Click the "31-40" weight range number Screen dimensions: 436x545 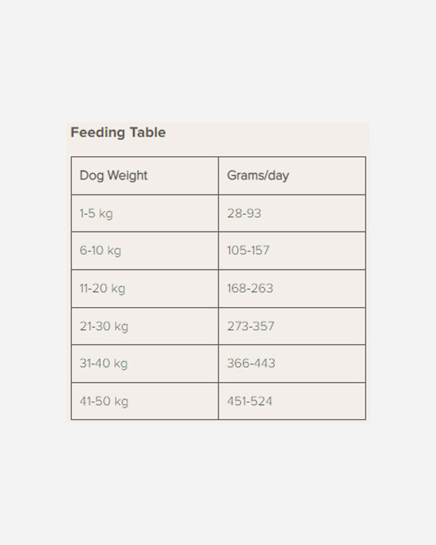pos(95,363)
